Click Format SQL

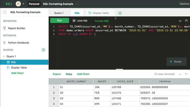(x=102, y=21)
